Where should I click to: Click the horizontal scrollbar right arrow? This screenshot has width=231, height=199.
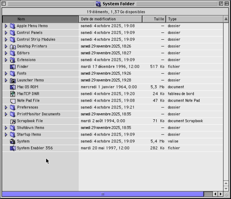point(221,194)
